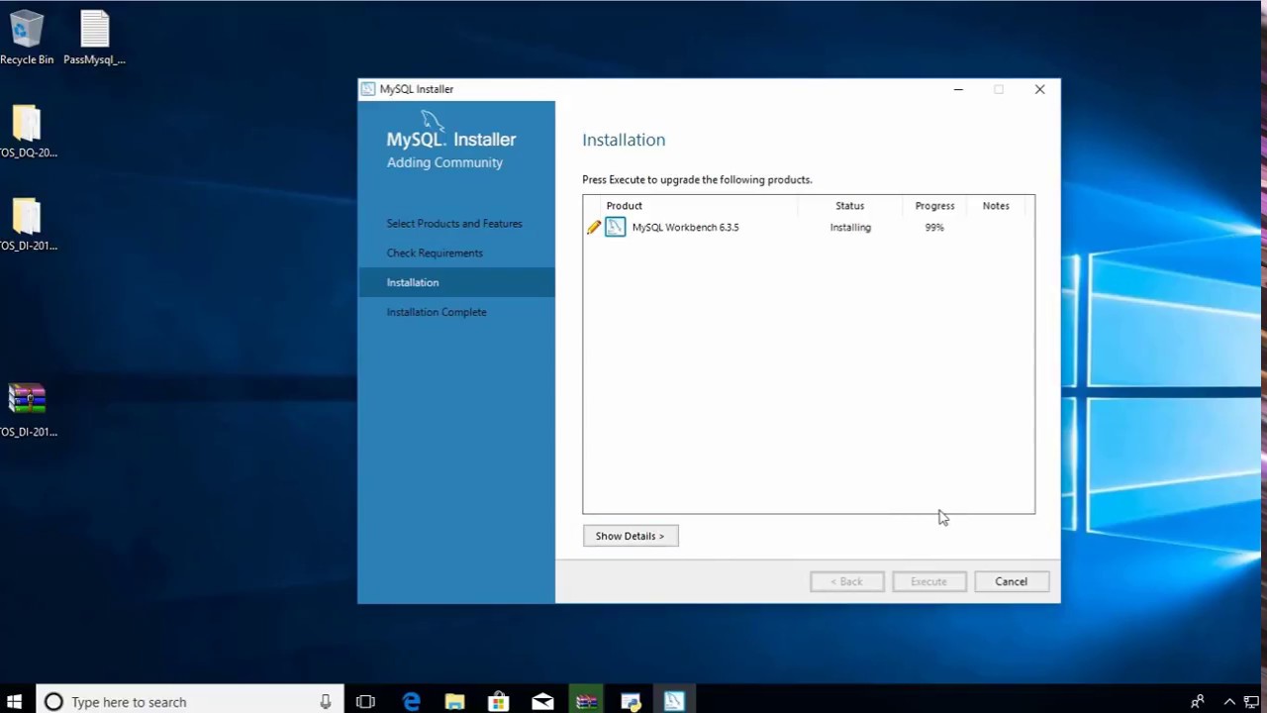Screen dimensions: 1267x713
Task: Open the Windows Start menu
Action: (14, 701)
